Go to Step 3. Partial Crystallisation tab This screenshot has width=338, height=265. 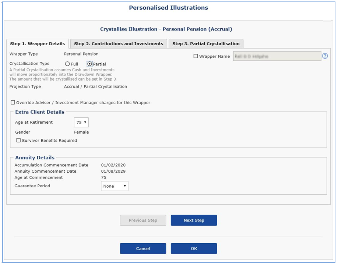(x=206, y=44)
